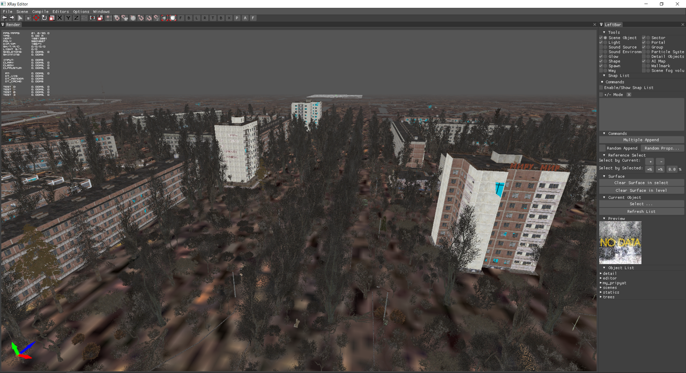Tick the Random Append checkbox

(x=602, y=148)
